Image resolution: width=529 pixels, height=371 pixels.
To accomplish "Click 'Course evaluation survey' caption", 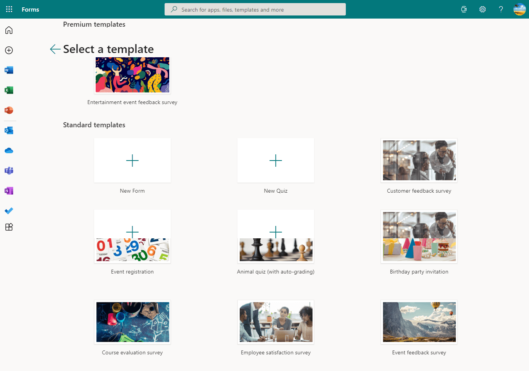I will 132,352.
